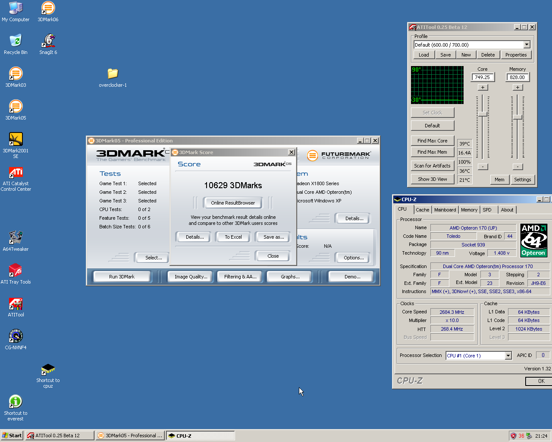Screen dimensions: 552x442
Task: Switch to the Mainboard tab in CPU-Z
Action: [445, 210]
